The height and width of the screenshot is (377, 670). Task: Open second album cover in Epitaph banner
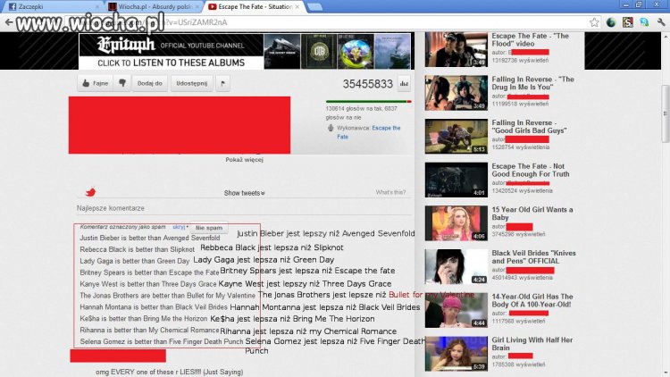tap(319, 51)
